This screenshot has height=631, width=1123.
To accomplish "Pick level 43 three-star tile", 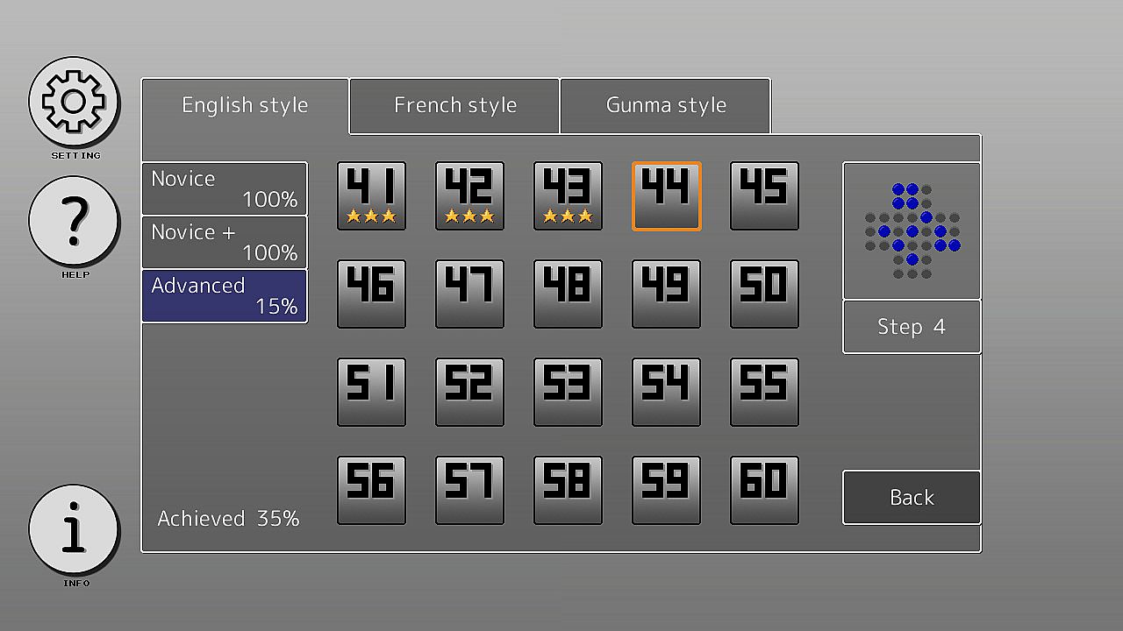I will [568, 196].
